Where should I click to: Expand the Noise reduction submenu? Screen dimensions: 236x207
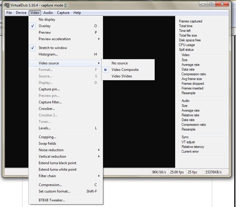tap(66, 150)
